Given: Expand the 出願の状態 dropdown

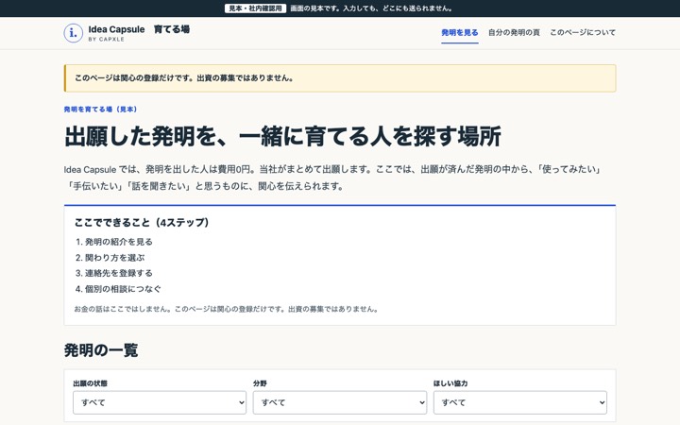Looking at the screenshot, I should point(160,402).
